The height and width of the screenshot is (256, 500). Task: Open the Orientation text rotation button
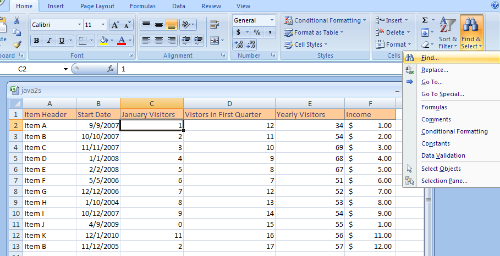[188, 25]
